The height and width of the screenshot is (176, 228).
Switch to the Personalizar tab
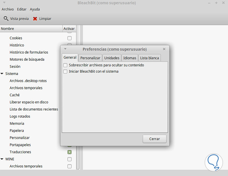click(x=90, y=58)
